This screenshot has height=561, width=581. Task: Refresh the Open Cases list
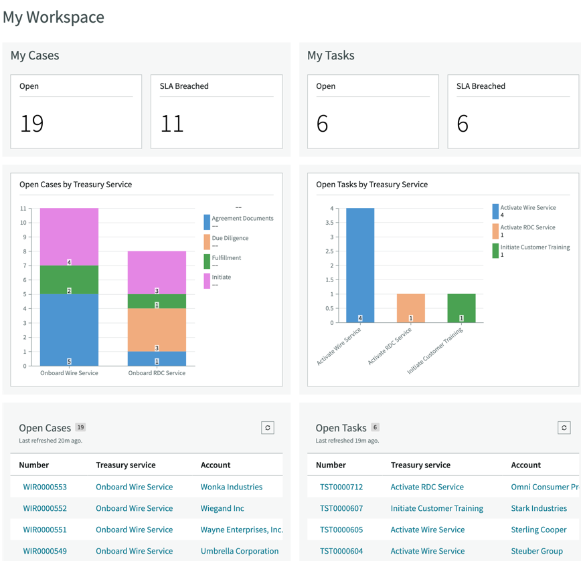268,427
